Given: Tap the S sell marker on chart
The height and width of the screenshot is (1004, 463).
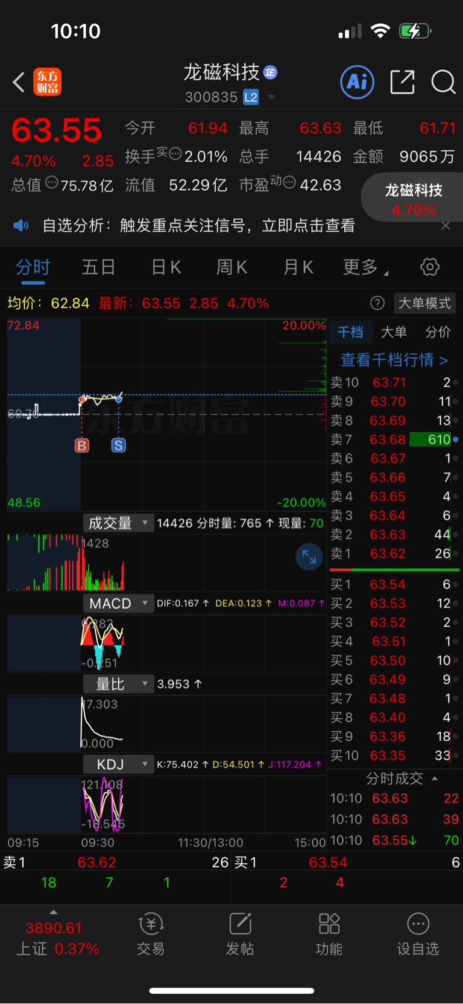Looking at the screenshot, I should (119, 446).
